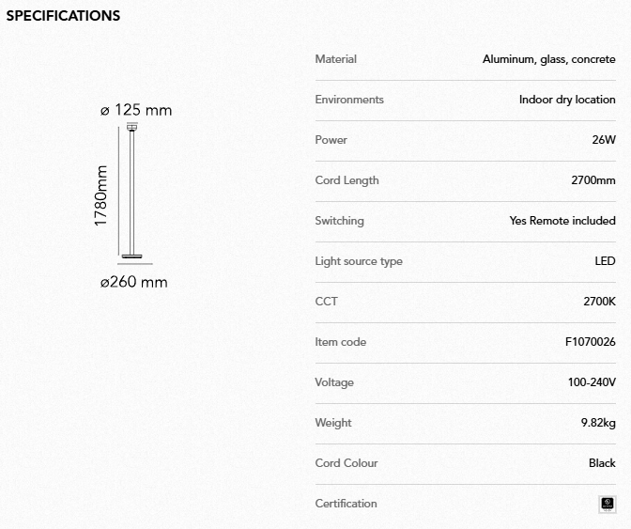This screenshot has width=631, height=529.
Task: Click the Cord Colour value Black
Action: click(602, 463)
